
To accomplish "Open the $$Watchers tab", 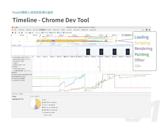I will tap(85, 30).
